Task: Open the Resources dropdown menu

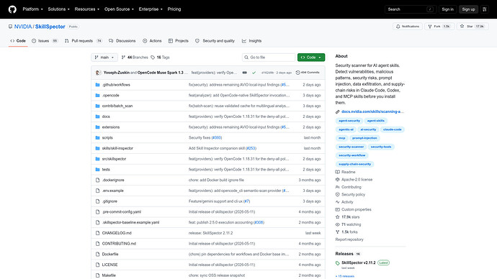Action: (87, 9)
